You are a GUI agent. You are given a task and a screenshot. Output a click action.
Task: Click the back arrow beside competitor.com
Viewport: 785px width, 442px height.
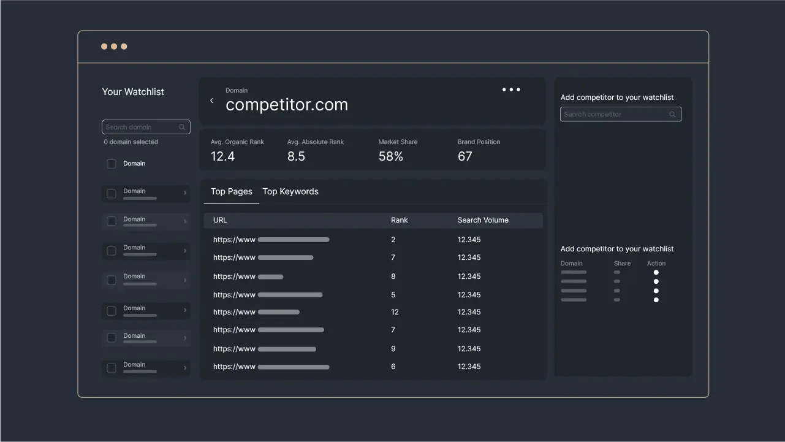(211, 100)
